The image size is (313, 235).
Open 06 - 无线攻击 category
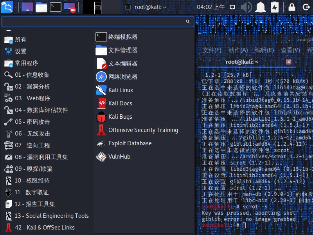47,134
